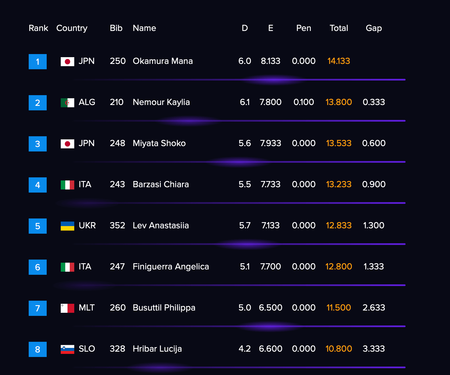Viewport: 450px width, 375px height.
Task: Click the Japan flag beside Miyata Shoko
Action: pos(67,144)
